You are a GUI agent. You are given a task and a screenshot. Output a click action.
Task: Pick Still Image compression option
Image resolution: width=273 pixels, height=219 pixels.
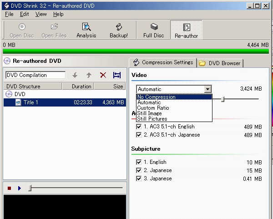[150, 113]
